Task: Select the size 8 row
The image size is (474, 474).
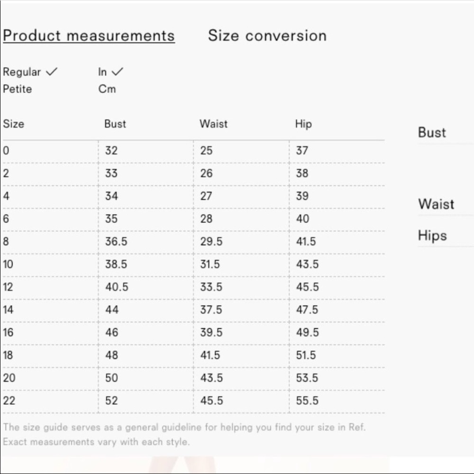Action: 193,242
